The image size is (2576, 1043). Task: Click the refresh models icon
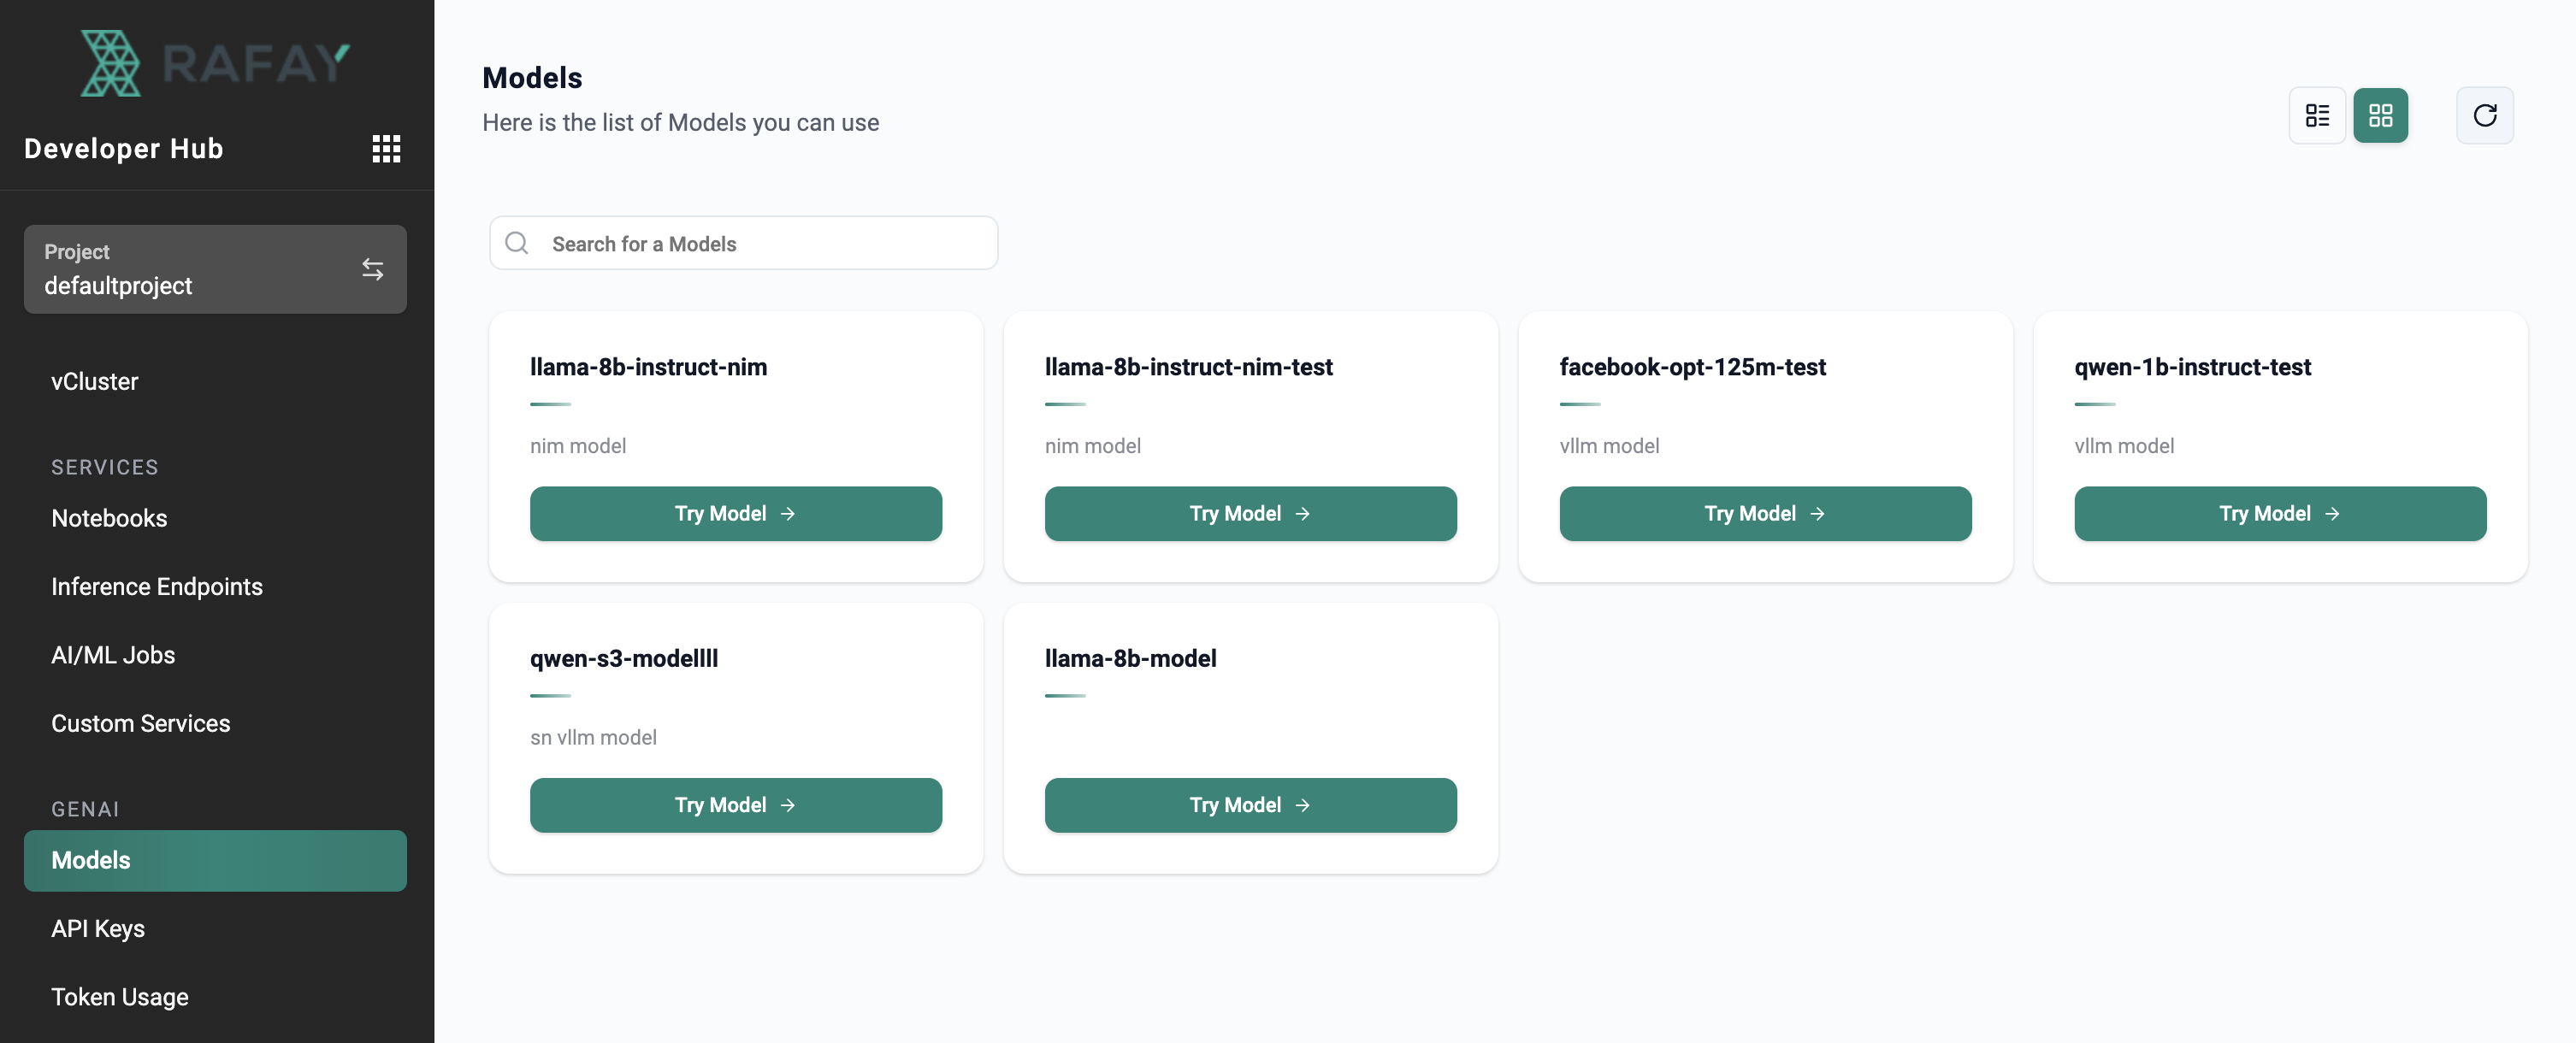(2484, 116)
